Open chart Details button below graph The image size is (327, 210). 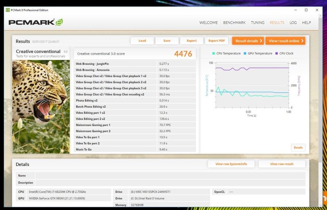(298, 148)
